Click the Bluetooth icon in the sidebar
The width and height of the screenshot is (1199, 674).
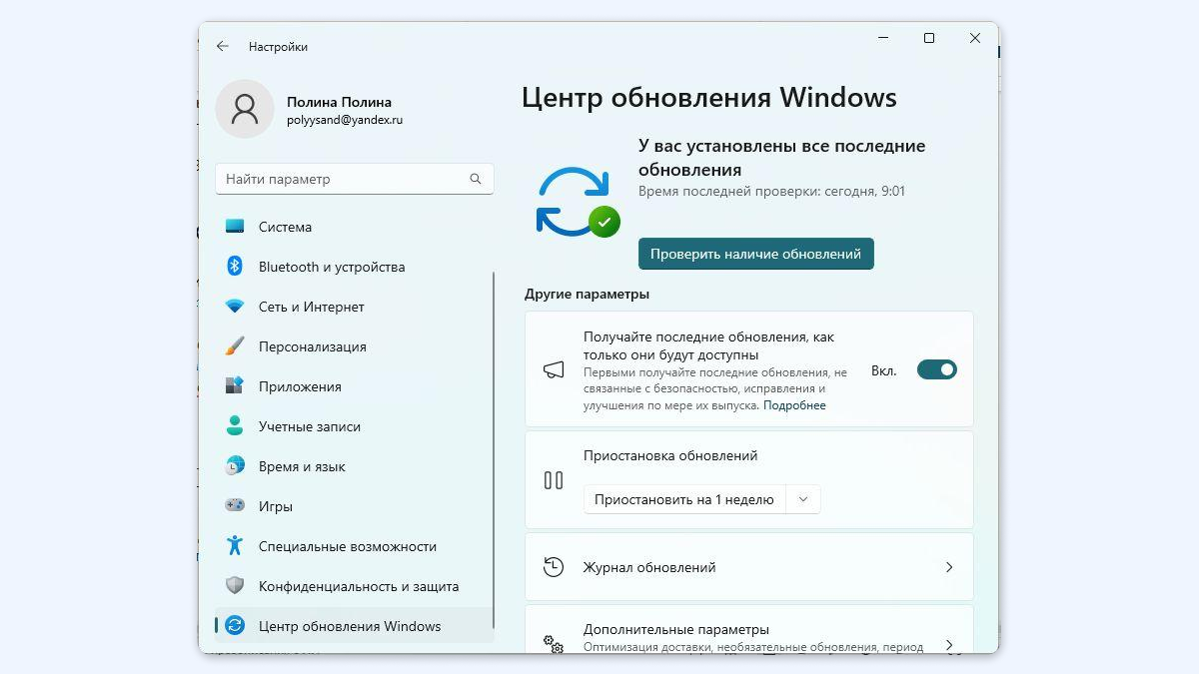click(x=235, y=267)
